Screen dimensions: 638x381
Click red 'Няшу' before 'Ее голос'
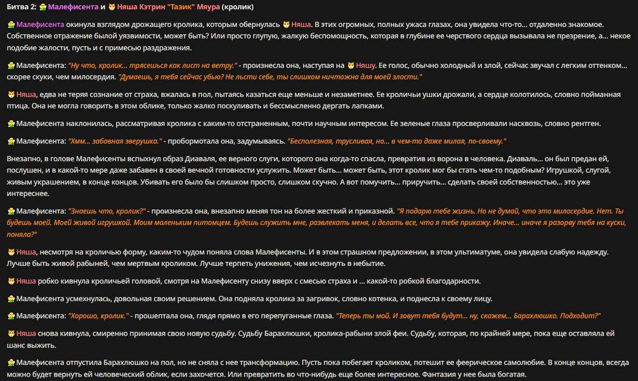coord(365,66)
